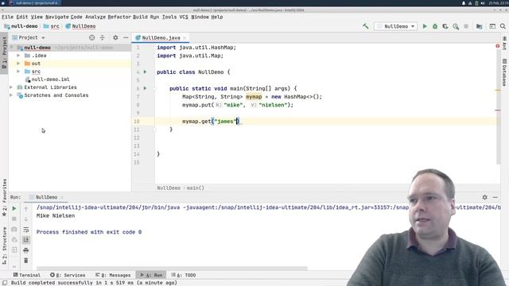Run NullDemo with the top toolbar play icon

click(425, 26)
